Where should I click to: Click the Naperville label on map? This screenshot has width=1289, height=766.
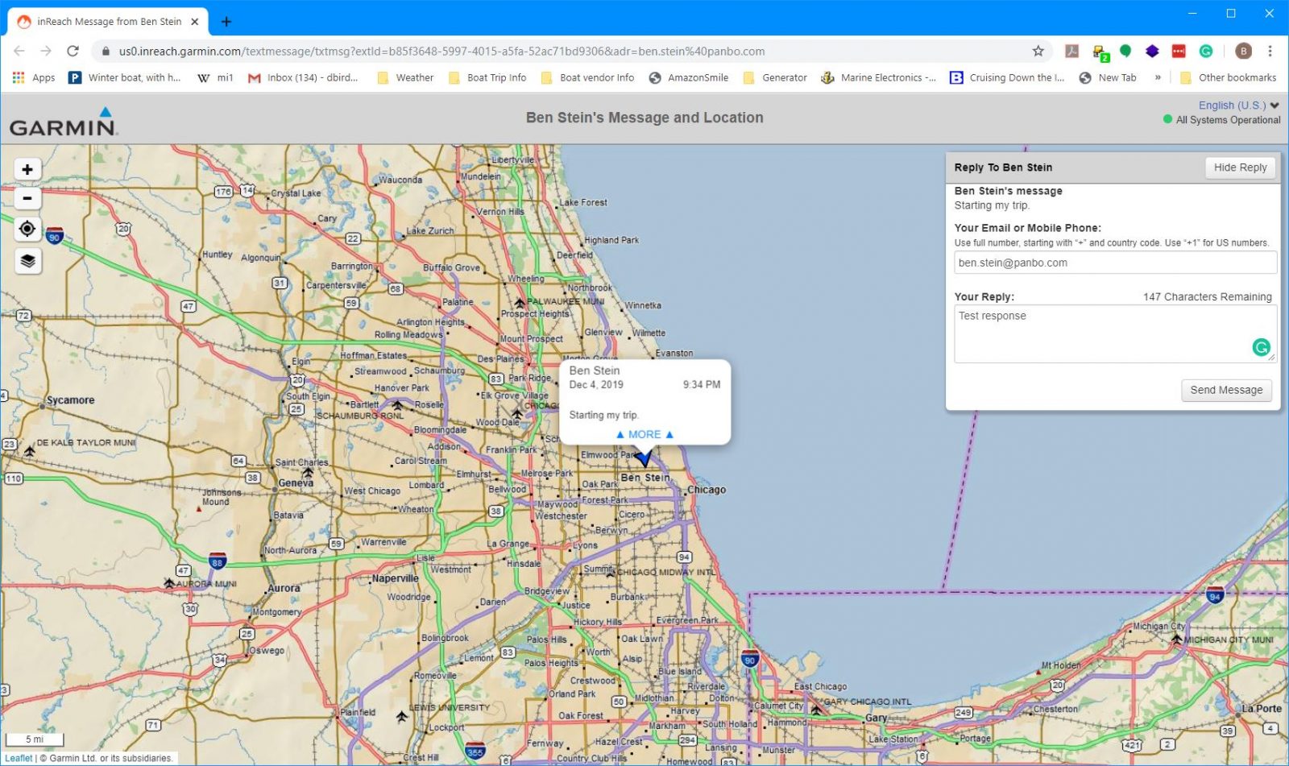coord(395,578)
